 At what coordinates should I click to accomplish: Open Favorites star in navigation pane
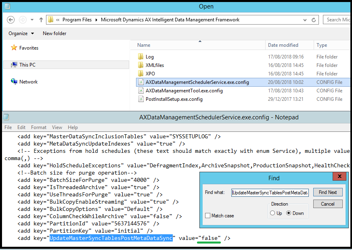14,48
